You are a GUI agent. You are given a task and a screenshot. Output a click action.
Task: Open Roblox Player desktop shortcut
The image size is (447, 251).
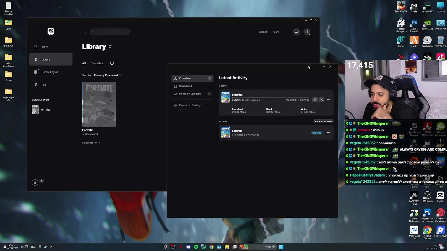point(440,231)
